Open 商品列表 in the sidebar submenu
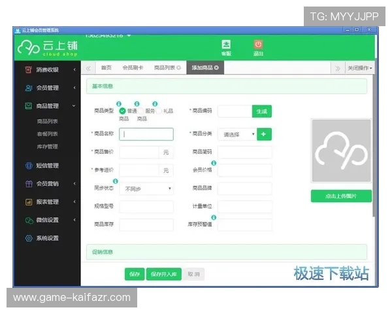392x314 pixels. pos(48,122)
